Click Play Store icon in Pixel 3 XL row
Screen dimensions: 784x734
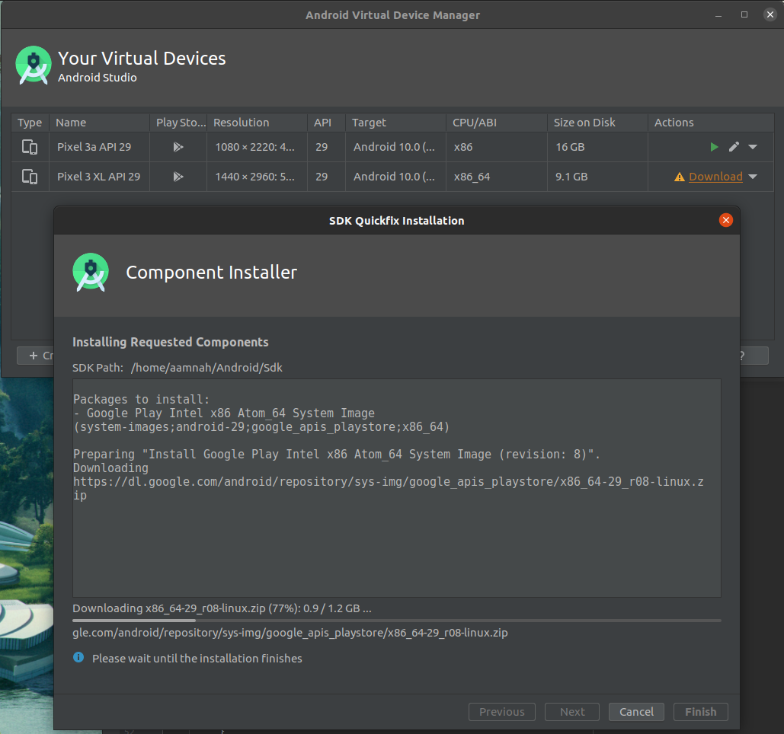coord(178,177)
